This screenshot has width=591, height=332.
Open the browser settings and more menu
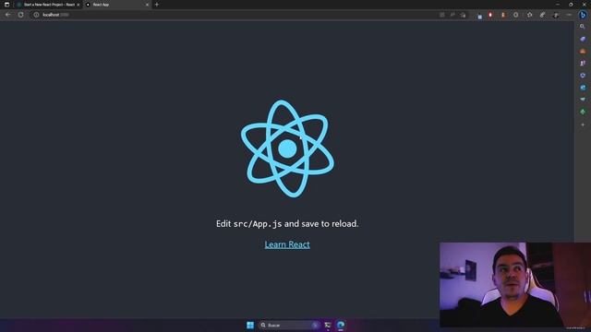pos(569,15)
